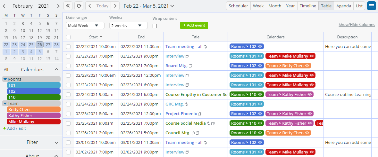Click recurring icon next to GRC Mtg.
The width and height of the screenshot is (378, 157).
(187, 104)
